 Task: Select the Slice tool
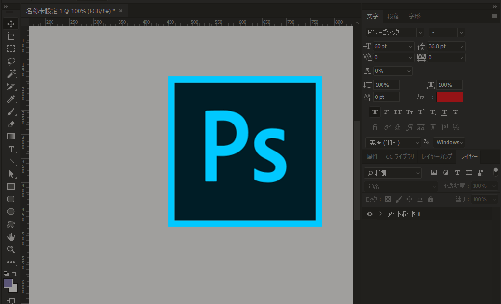(x=11, y=86)
